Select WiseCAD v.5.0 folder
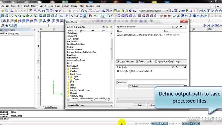Image resolution: width=222 pixels, height=125 pixels. click(77, 96)
